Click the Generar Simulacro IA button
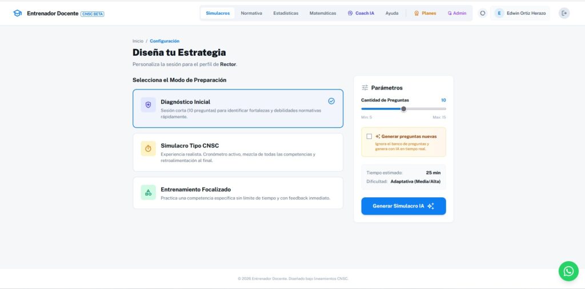The image size is (585, 289). click(x=403, y=206)
